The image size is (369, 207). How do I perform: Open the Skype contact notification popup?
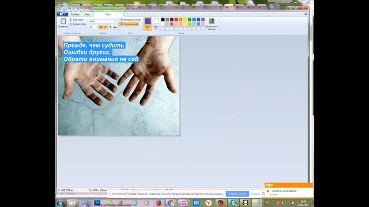click(x=289, y=190)
